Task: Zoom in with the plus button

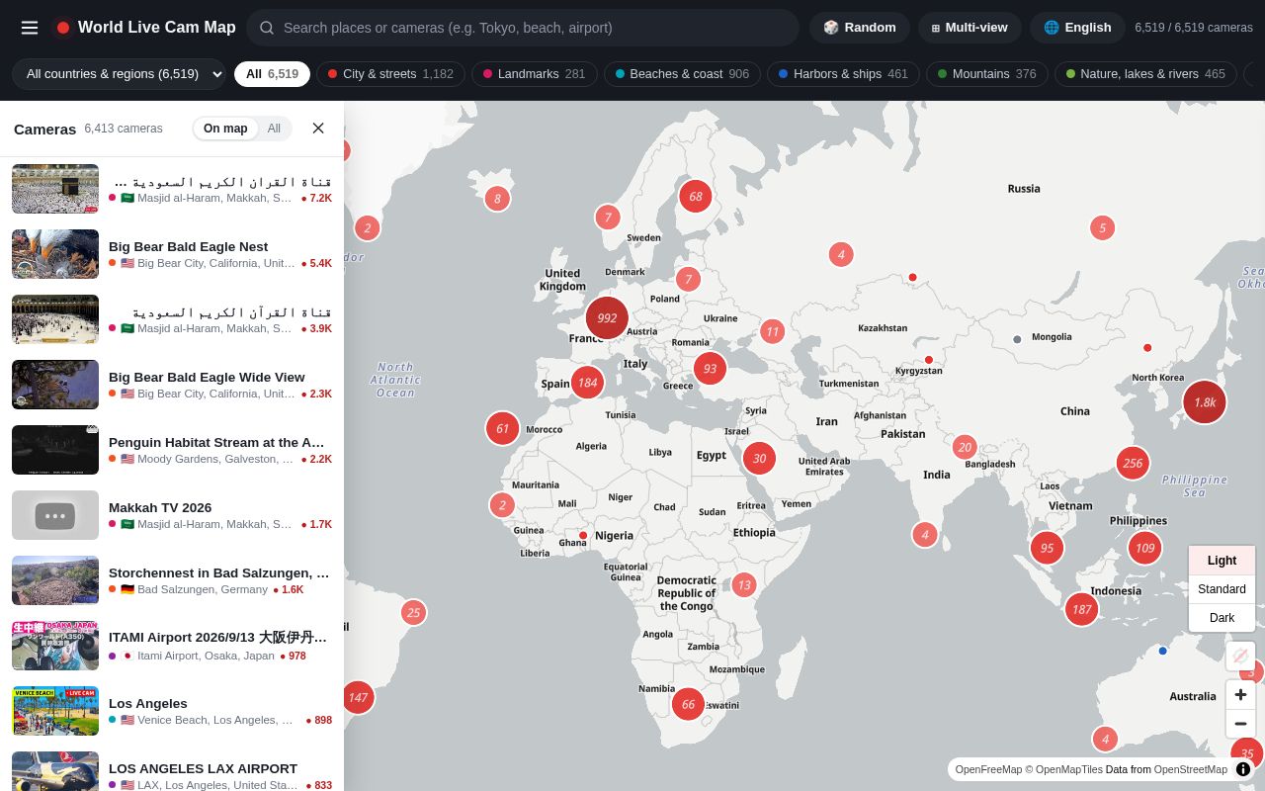Action: tap(1240, 695)
